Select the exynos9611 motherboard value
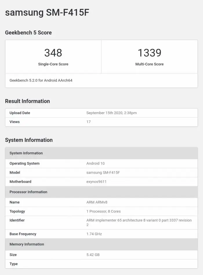 [96, 182]
